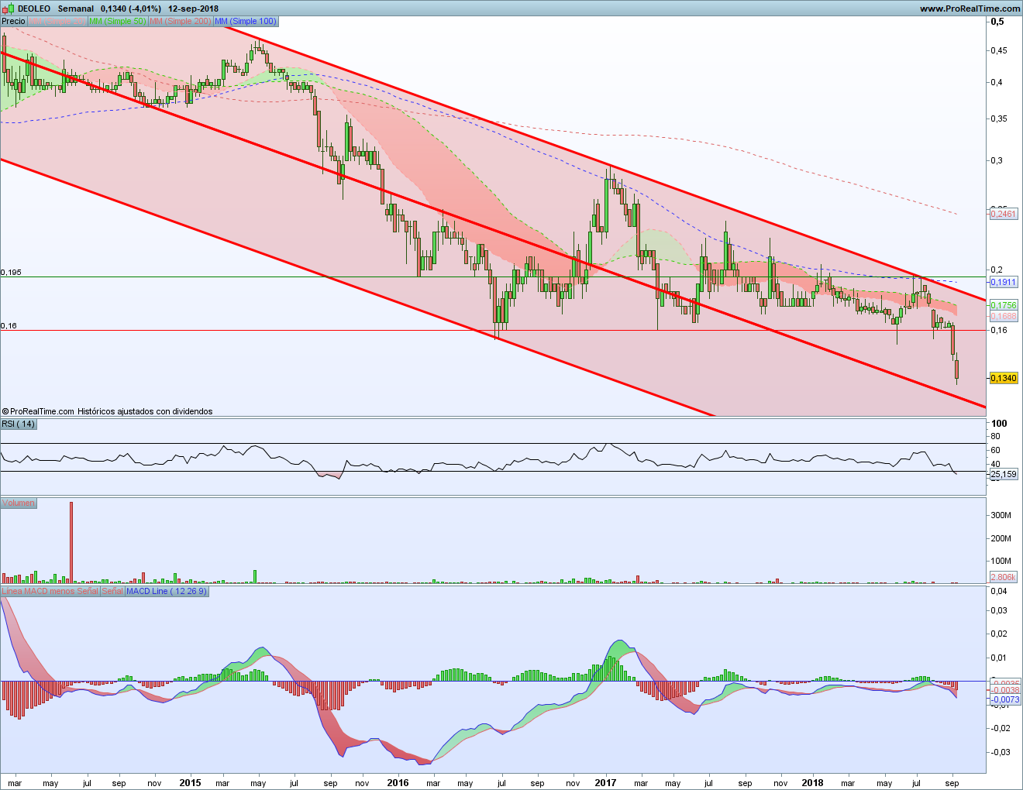This screenshot has height=790, width=1023.
Task: Click the 2017 year marker on timeline
Action: click(x=605, y=782)
